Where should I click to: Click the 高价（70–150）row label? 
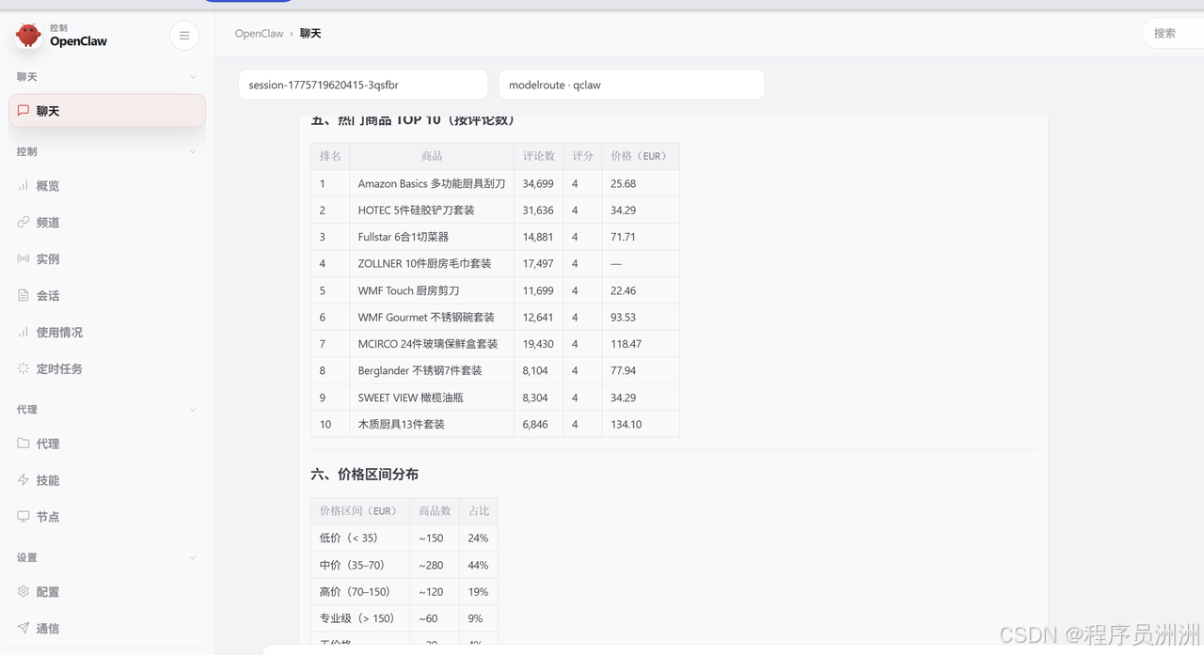[x=355, y=592]
